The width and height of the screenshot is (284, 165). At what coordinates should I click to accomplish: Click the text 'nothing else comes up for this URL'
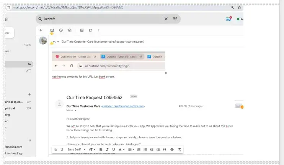click(72, 77)
